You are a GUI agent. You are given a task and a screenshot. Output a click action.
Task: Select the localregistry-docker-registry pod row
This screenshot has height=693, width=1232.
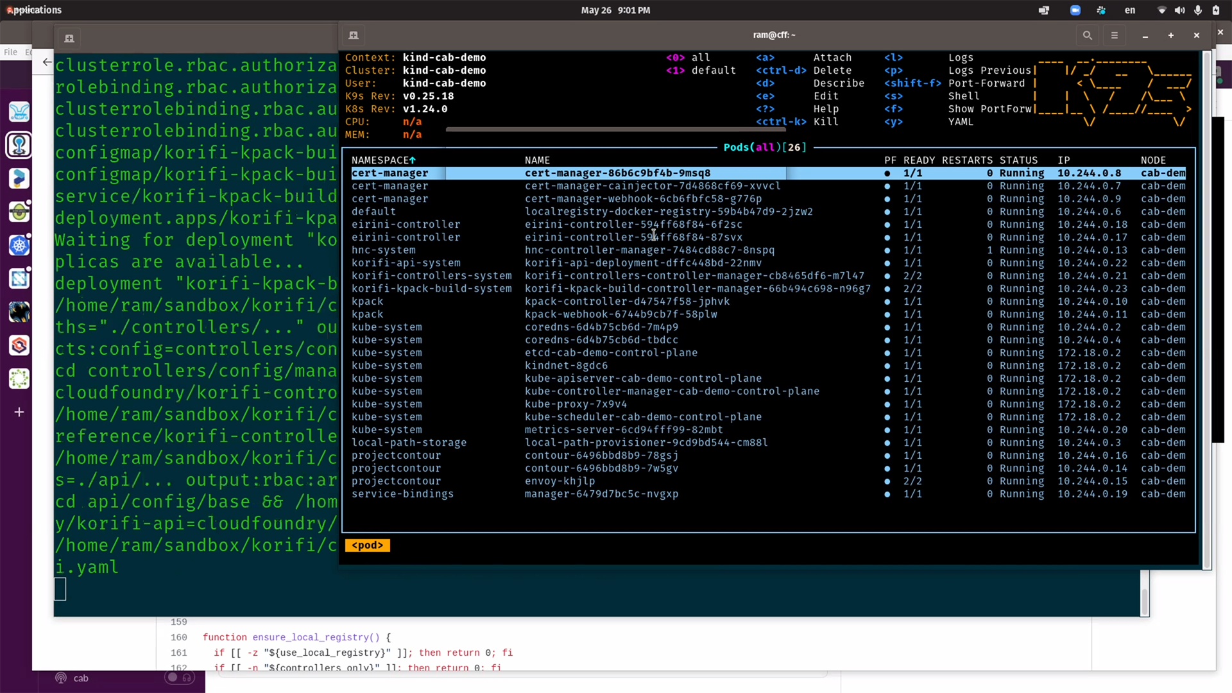click(768, 212)
